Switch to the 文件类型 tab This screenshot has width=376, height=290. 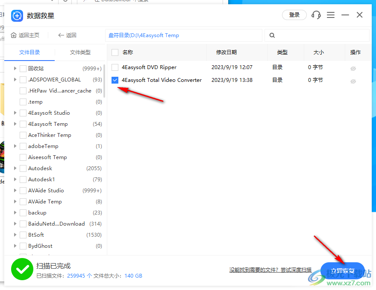(x=80, y=52)
